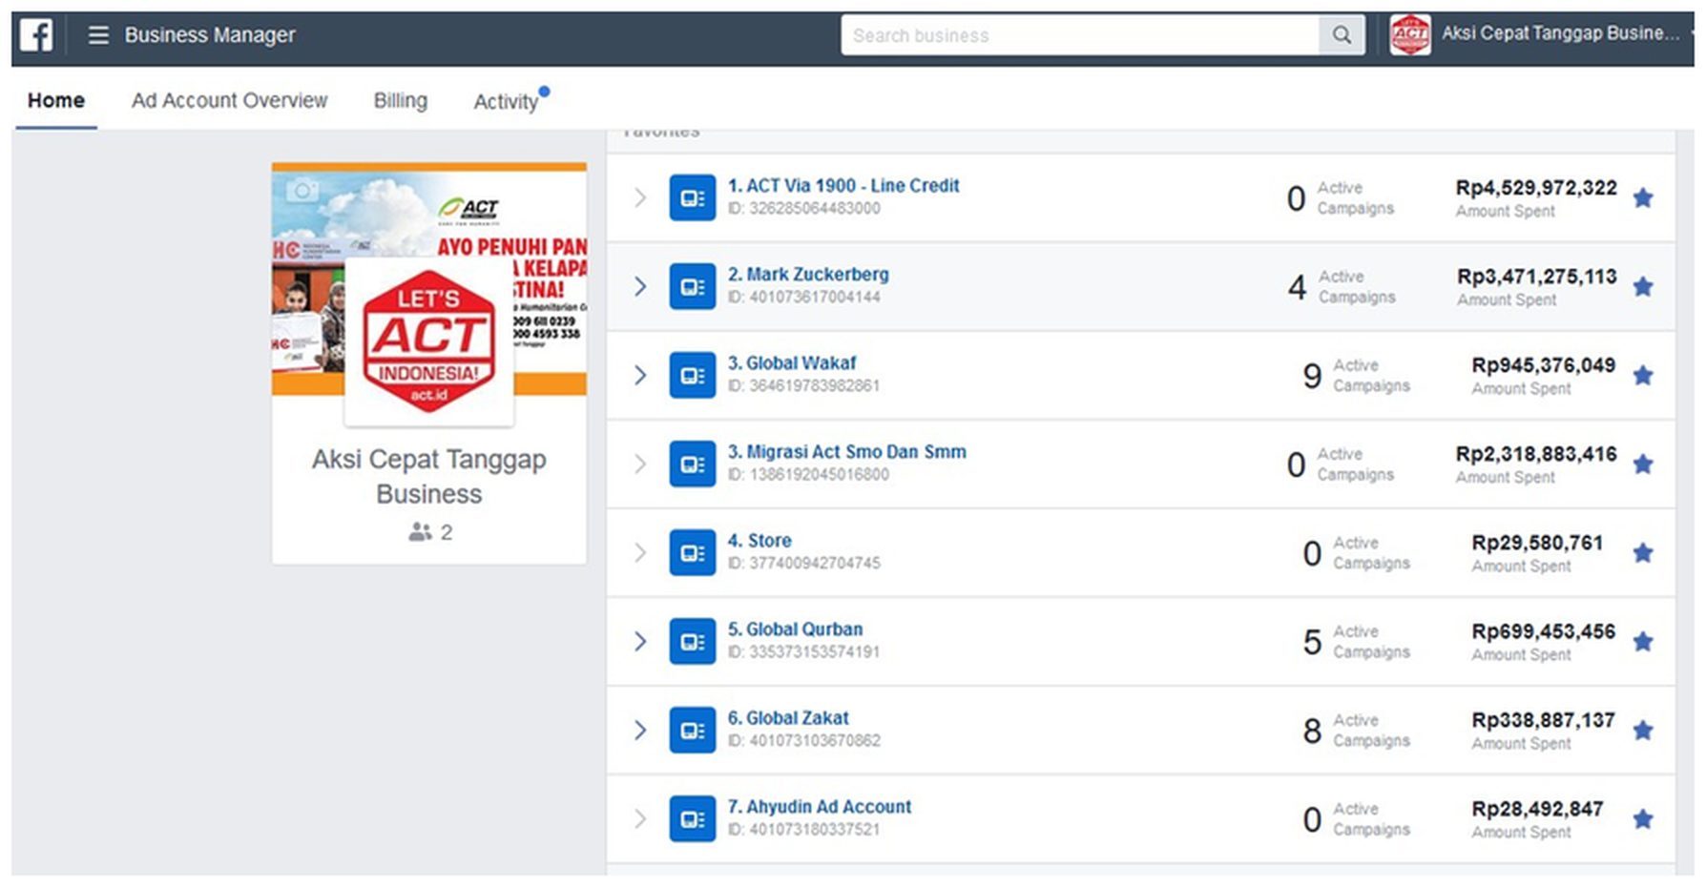Switch to the Home tab
The width and height of the screenshot is (1706, 887).
pyautogui.click(x=56, y=100)
